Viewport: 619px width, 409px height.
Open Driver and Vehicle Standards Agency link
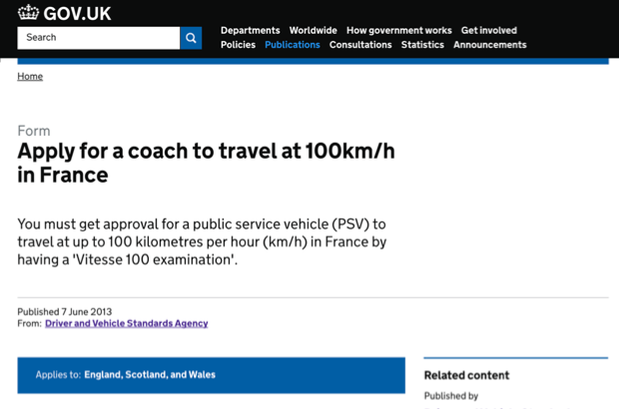(127, 323)
